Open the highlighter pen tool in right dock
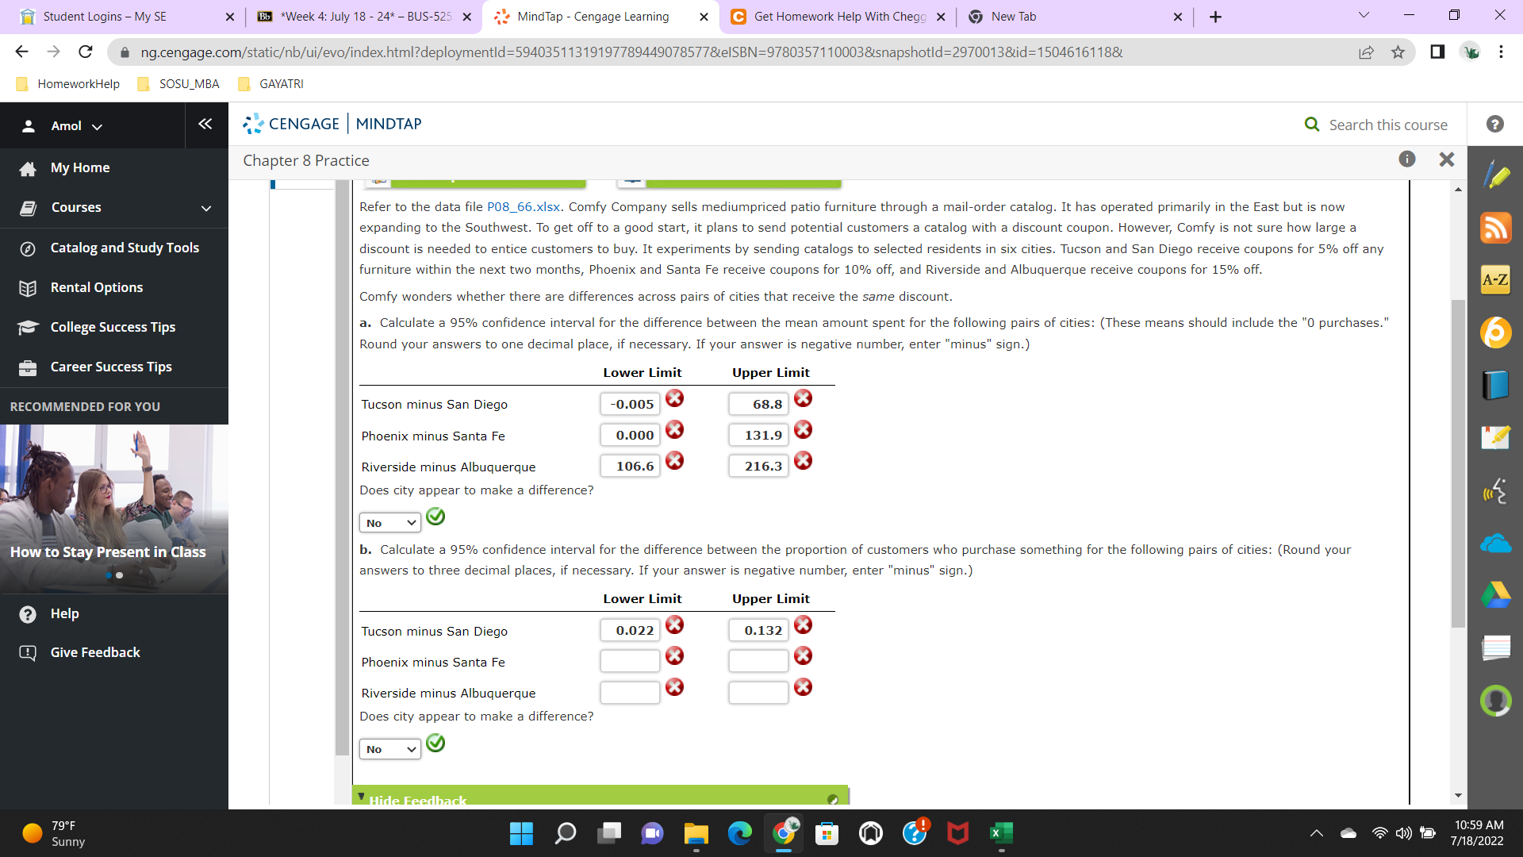Image resolution: width=1523 pixels, height=857 pixels. click(x=1495, y=175)
